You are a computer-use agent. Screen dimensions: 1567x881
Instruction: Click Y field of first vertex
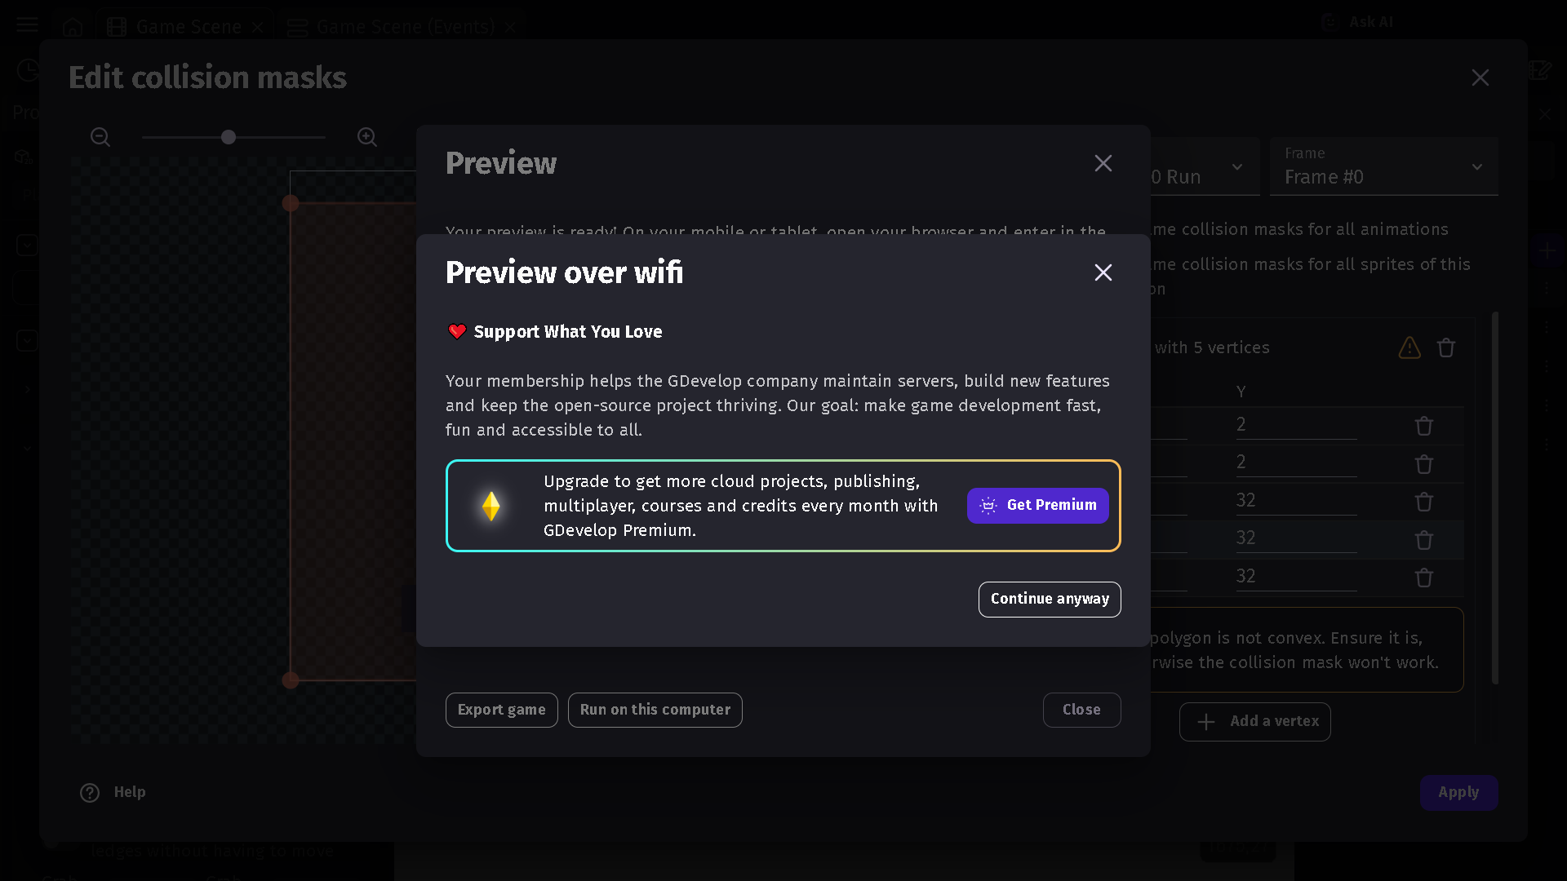1296,425
